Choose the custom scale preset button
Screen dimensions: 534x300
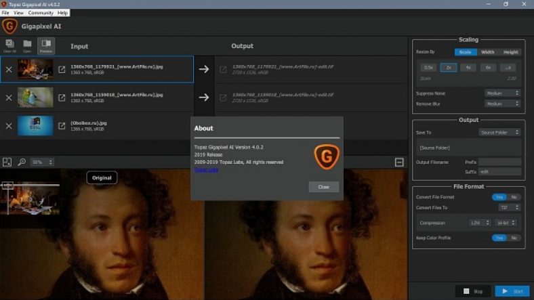coord(508,68)
